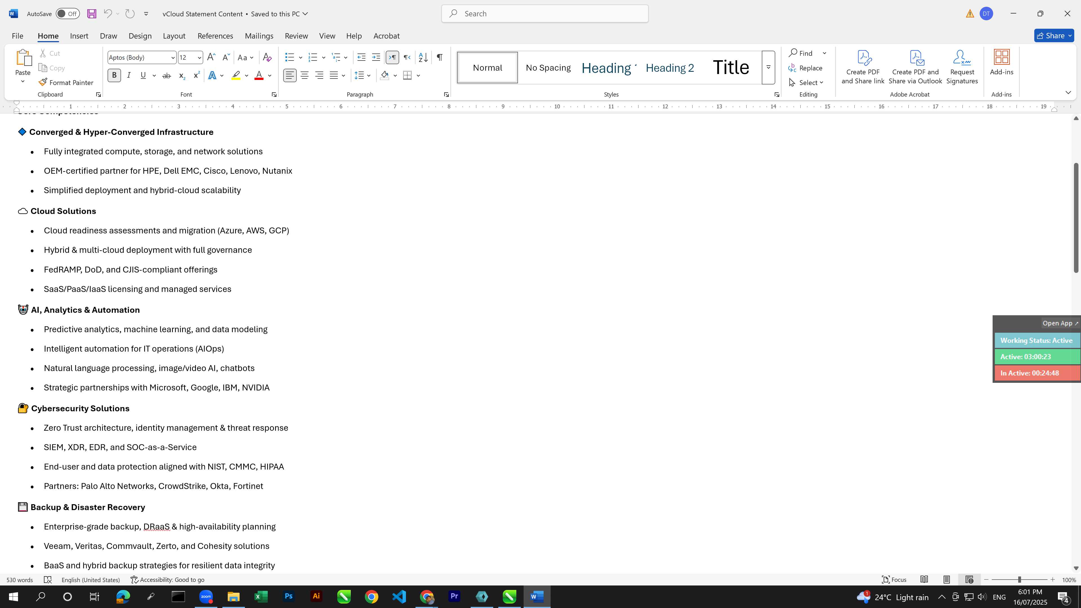
Task: Click the Find button
Action: 801,53
